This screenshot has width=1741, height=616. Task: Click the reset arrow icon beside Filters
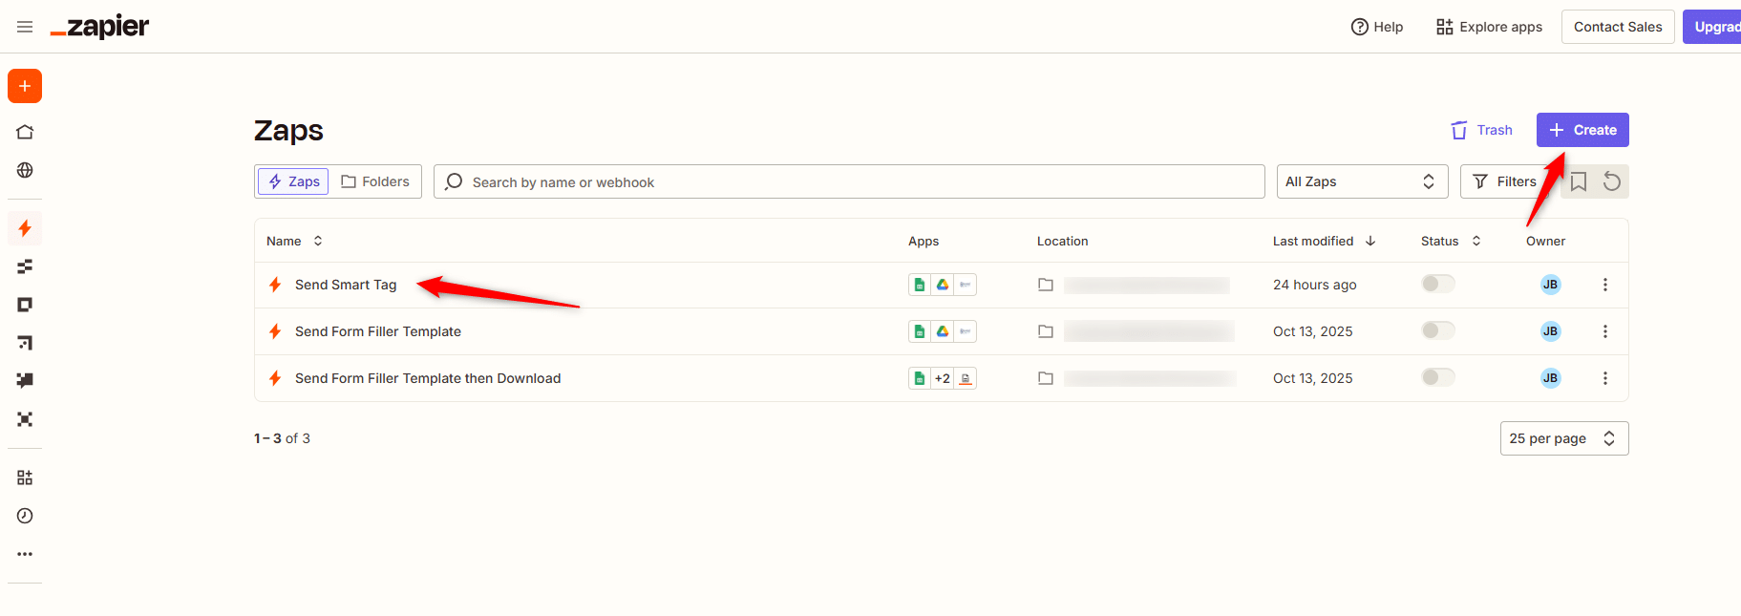click(x=1612, y=181)
